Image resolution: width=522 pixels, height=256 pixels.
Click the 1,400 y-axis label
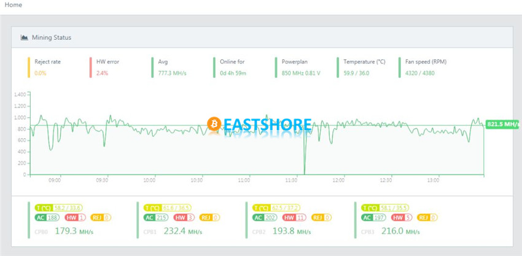(20, 95)
